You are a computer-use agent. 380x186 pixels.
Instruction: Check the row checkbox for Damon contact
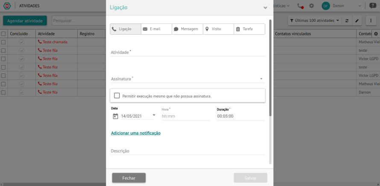tap(3, 92)
